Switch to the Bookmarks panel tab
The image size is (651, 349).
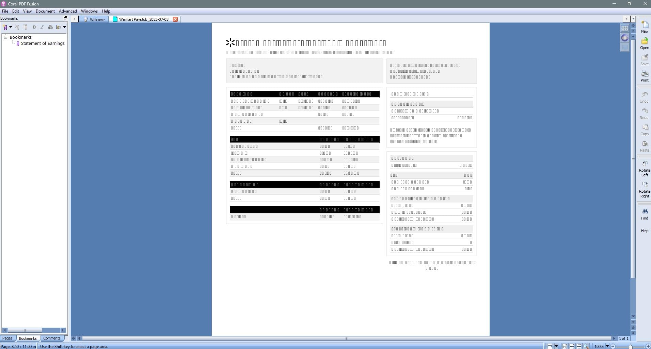click(x=28, y=338)
